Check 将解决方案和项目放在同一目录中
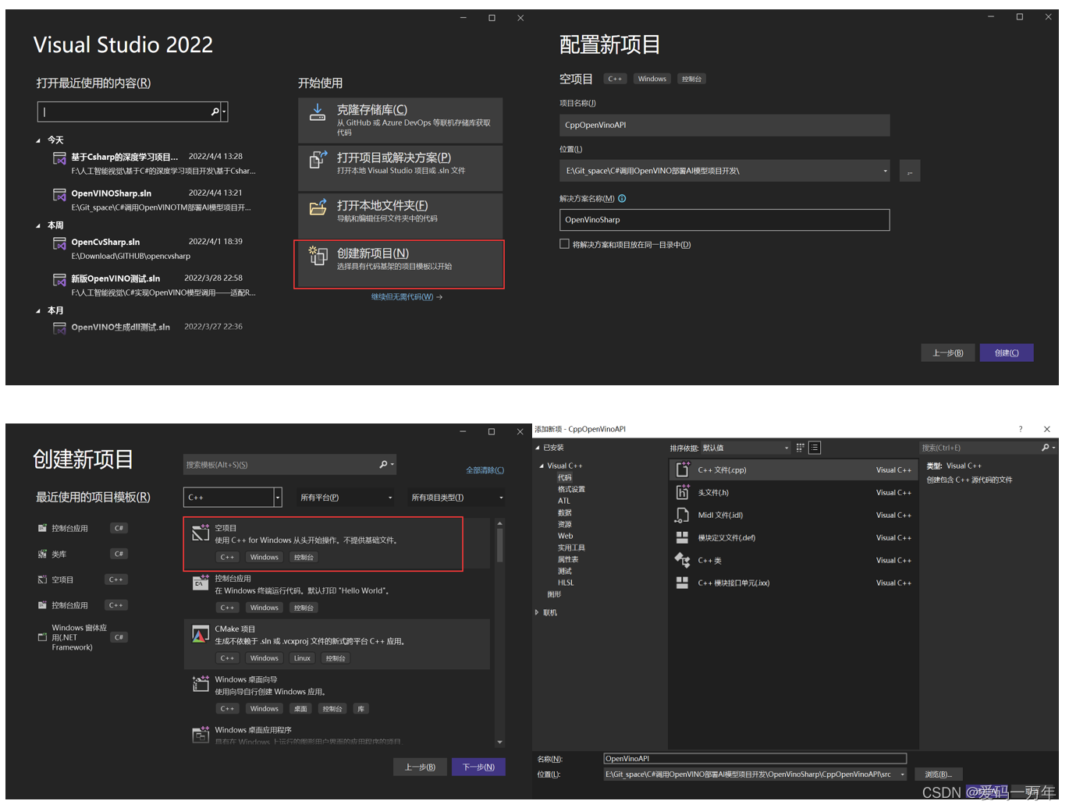 [564, 244]
